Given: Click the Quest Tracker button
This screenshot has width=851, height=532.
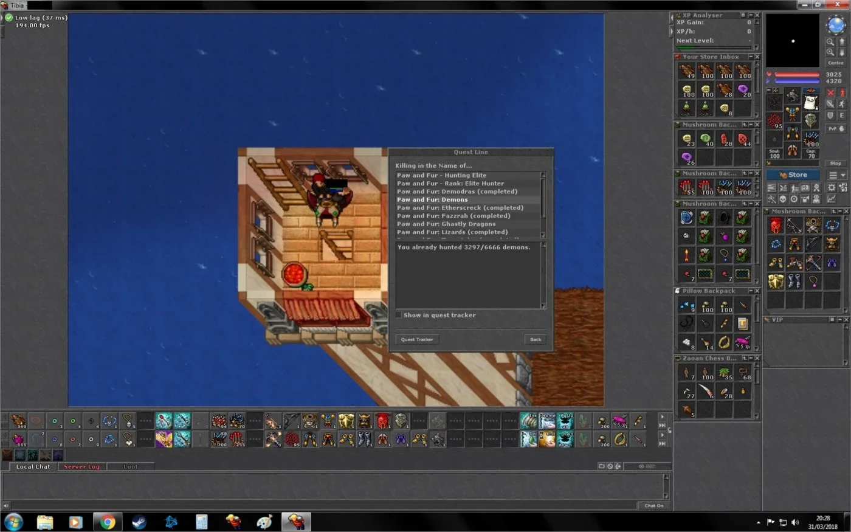Looking at the screenshot, I should [x=417, y=339].
